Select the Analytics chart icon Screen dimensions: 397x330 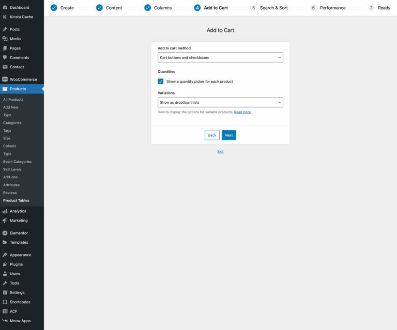click(x=5, y=211)
